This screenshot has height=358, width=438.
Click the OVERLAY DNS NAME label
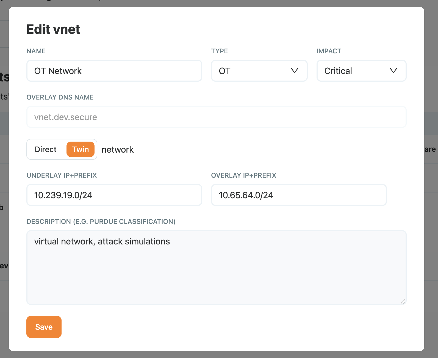[x=60, y=97]
